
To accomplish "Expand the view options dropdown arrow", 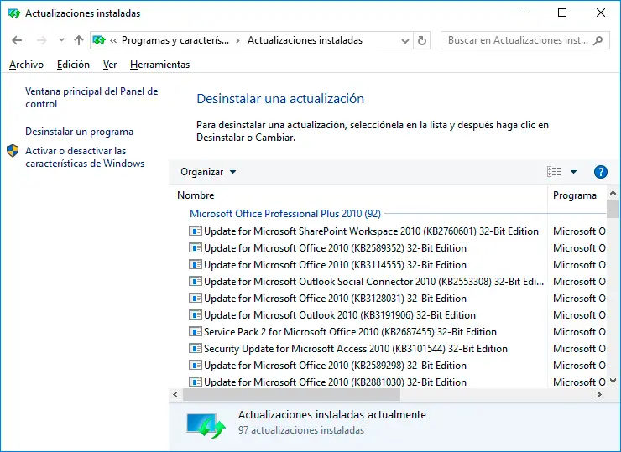I will click(x=574, y=172).
